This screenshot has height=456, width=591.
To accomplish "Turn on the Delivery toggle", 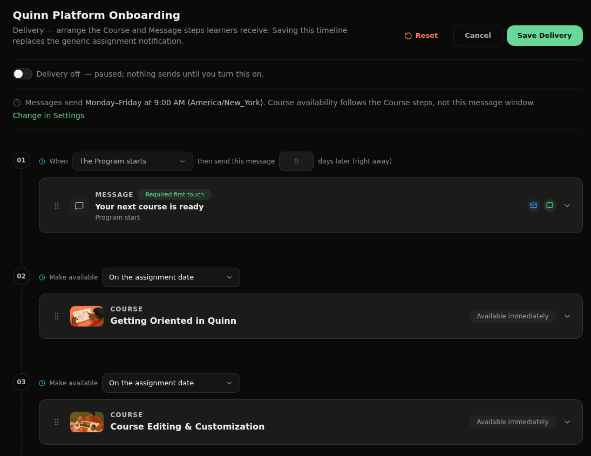I will click(23, 74).
